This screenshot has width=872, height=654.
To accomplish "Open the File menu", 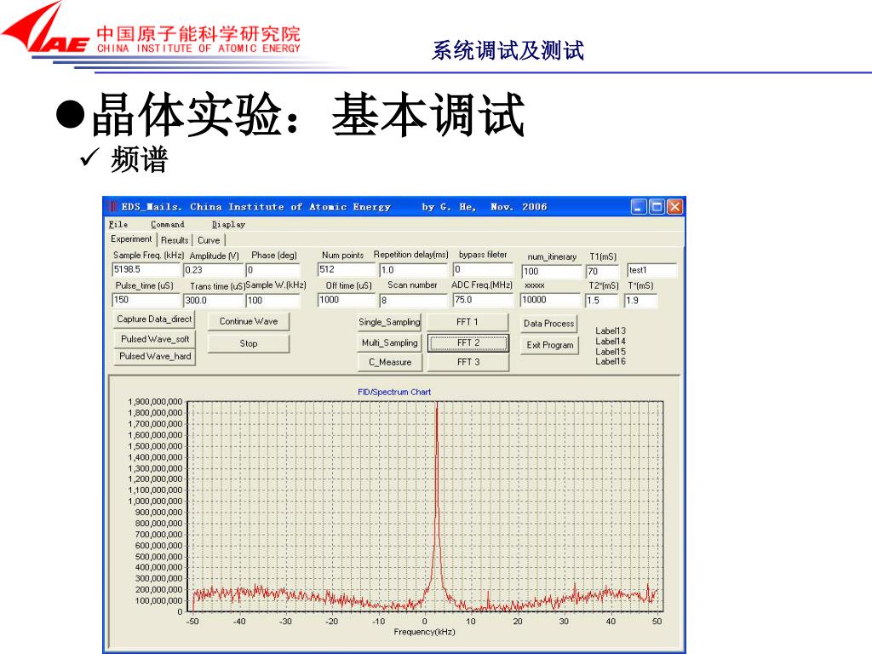I will (118, 225).
